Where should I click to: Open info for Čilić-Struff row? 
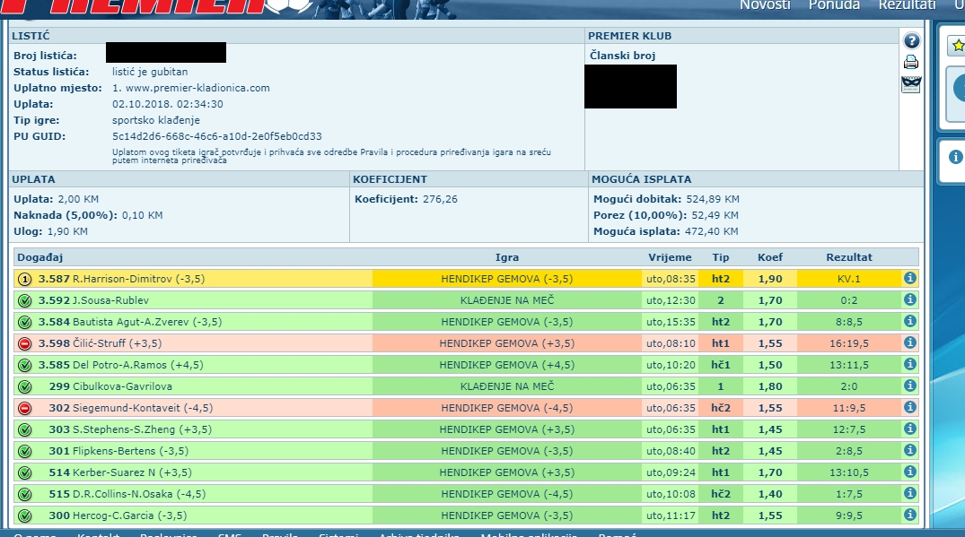click(909, 342)
